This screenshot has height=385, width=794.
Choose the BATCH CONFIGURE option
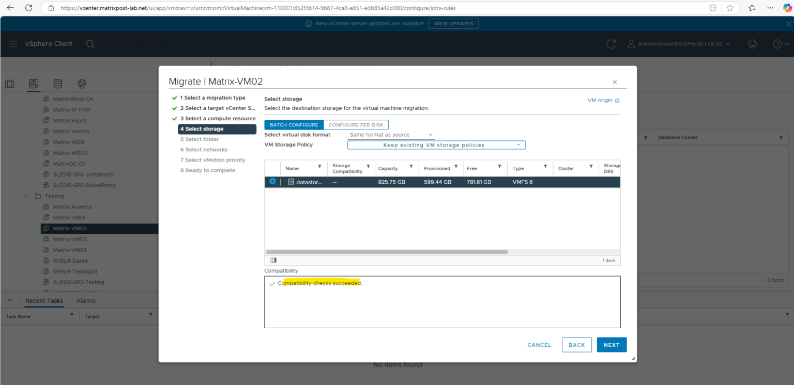point(294,124)
